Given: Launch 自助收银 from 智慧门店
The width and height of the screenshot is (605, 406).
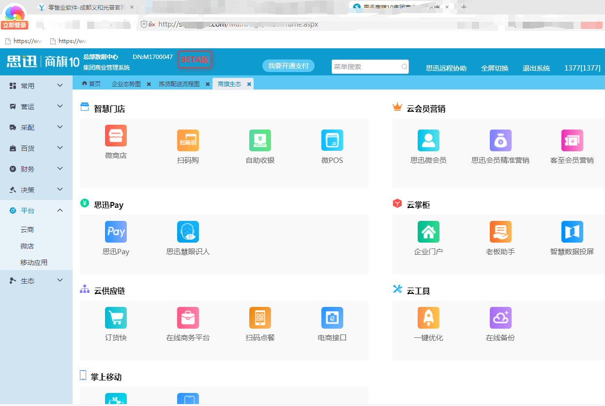Looking at the screenshot, I should (260, 140).
